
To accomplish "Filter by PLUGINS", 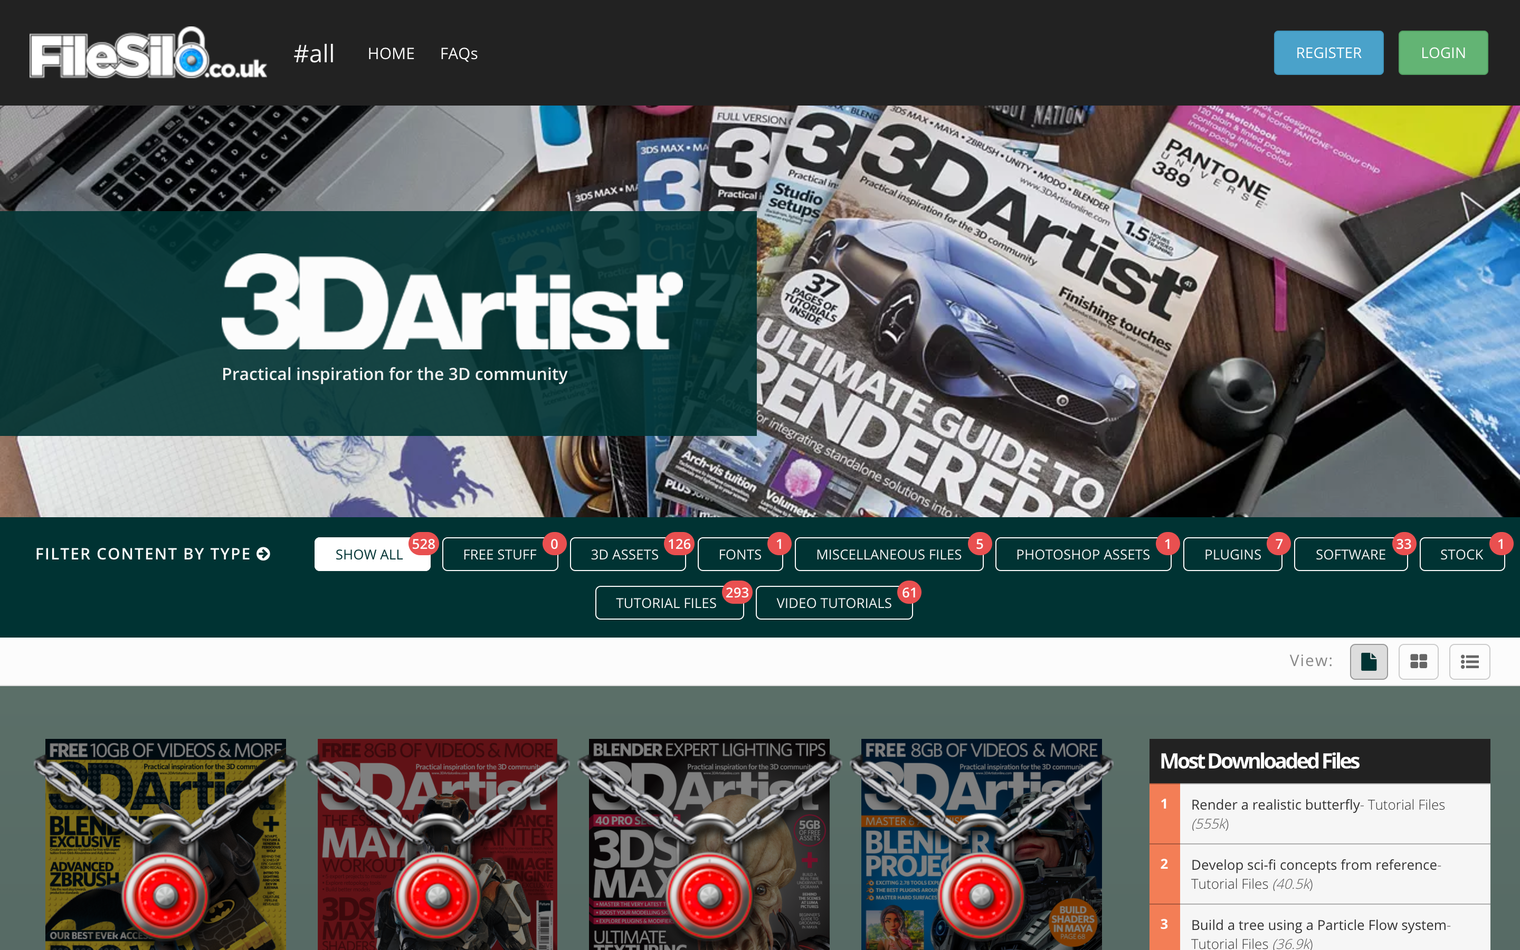I will click(1232, 554).
